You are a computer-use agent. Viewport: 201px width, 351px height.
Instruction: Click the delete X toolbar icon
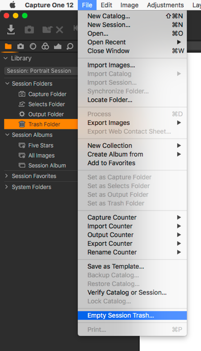coord(59,29)
